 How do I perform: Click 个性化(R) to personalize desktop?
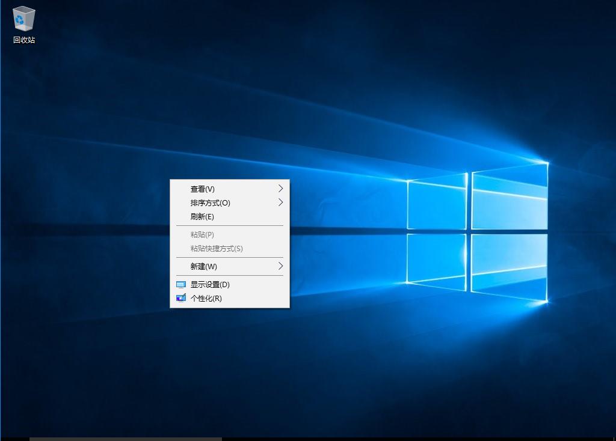coord(205,298)
